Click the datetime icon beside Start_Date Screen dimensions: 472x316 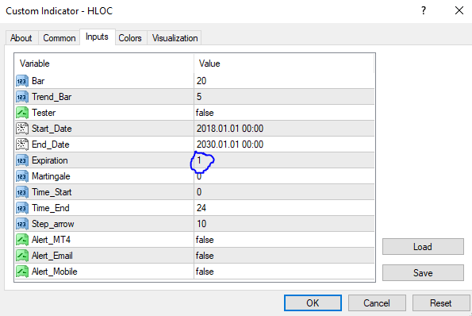click(x=22, y=129)
